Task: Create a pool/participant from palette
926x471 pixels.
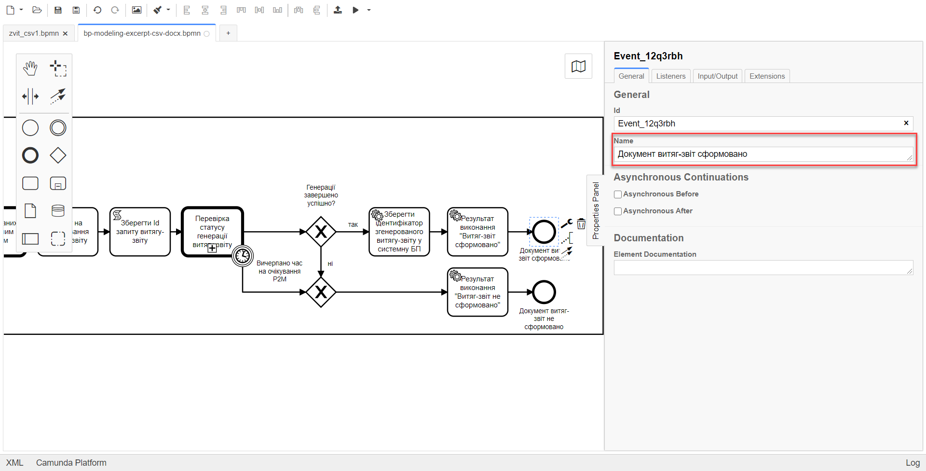Action: coord(30,238)
